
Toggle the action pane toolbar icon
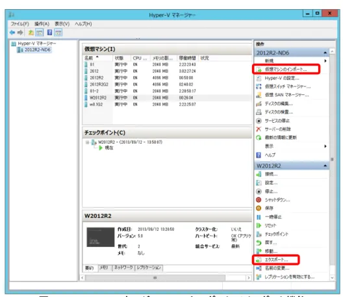[x=58, y=32]
